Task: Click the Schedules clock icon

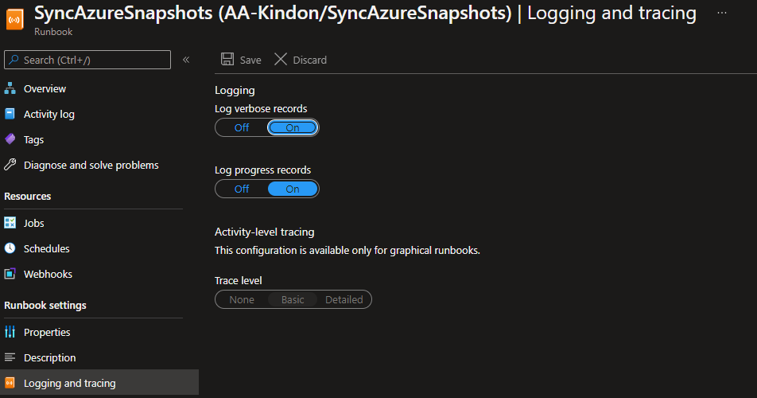Action: tap(10, 248)
